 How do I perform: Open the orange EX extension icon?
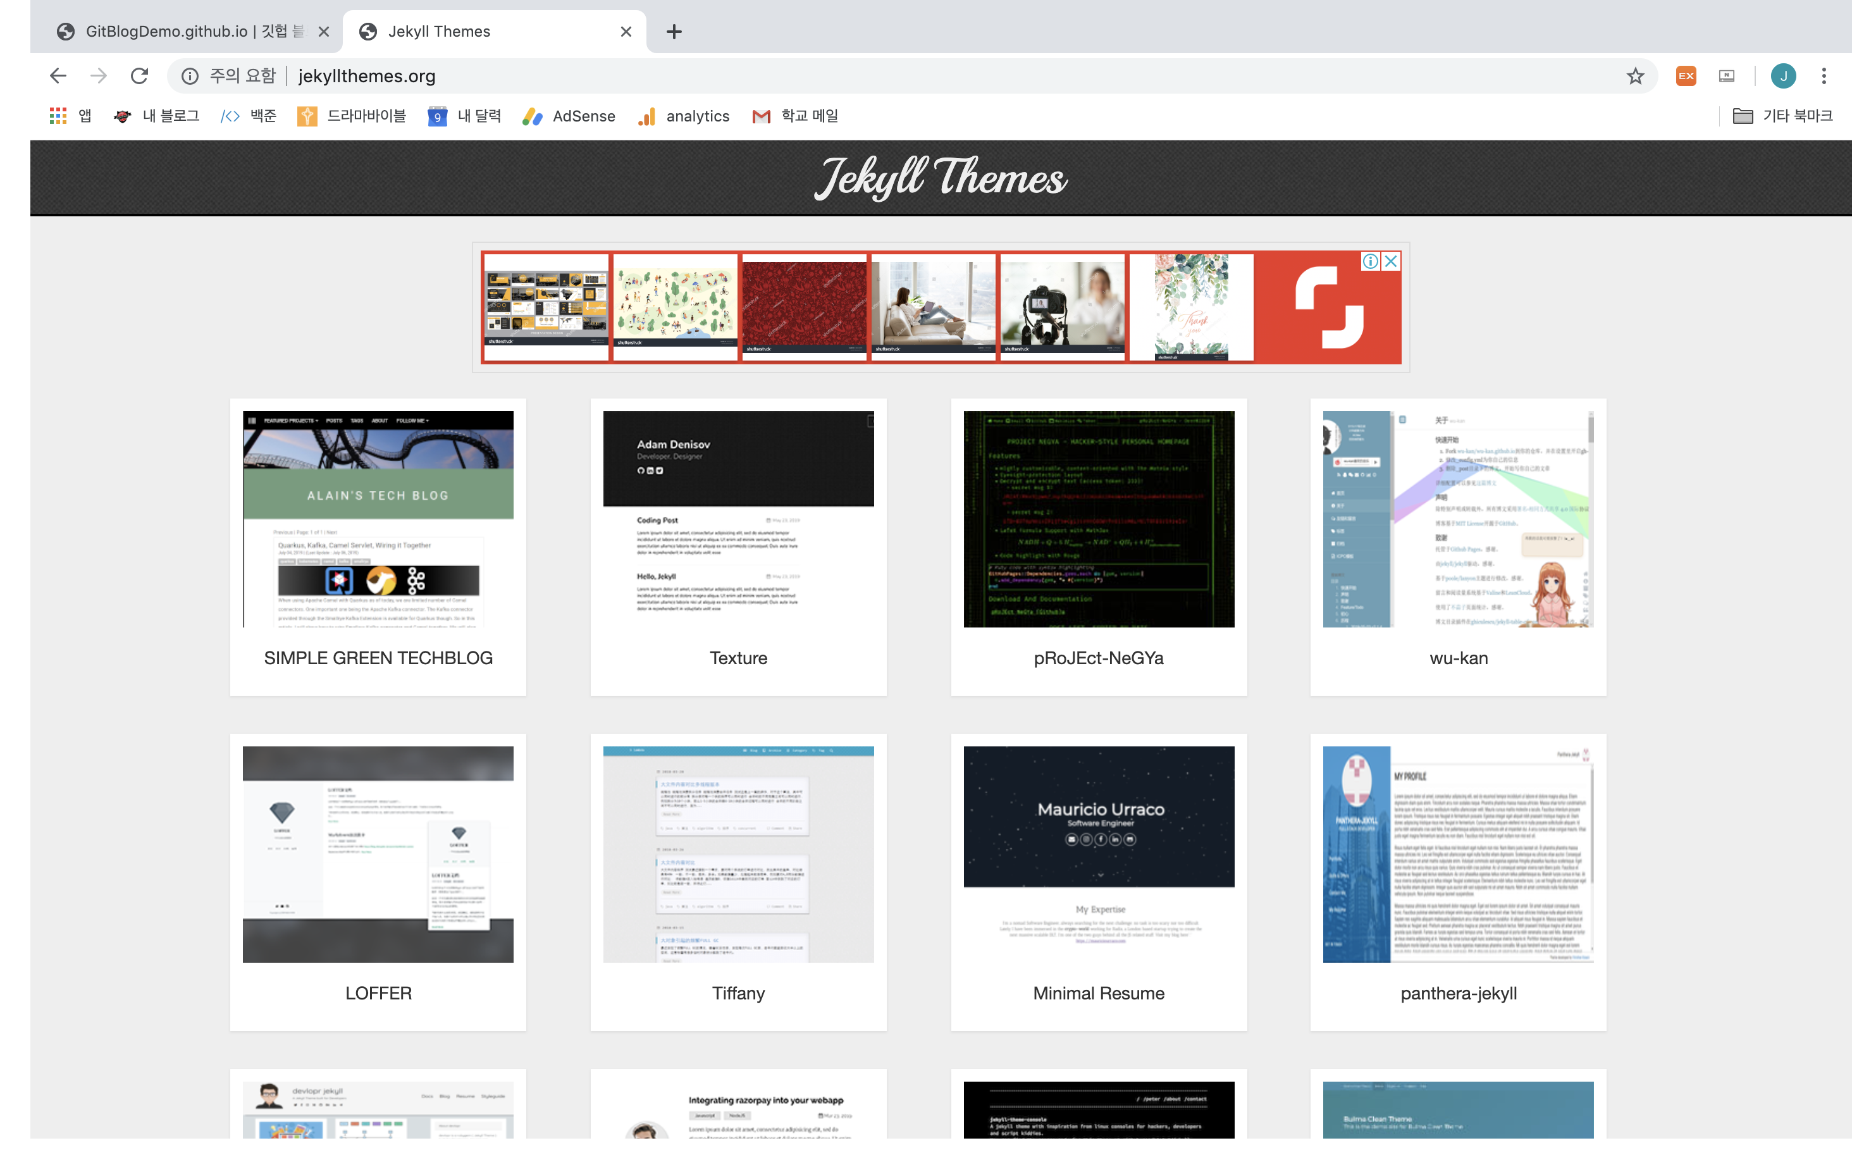[x=1686, y=75]
